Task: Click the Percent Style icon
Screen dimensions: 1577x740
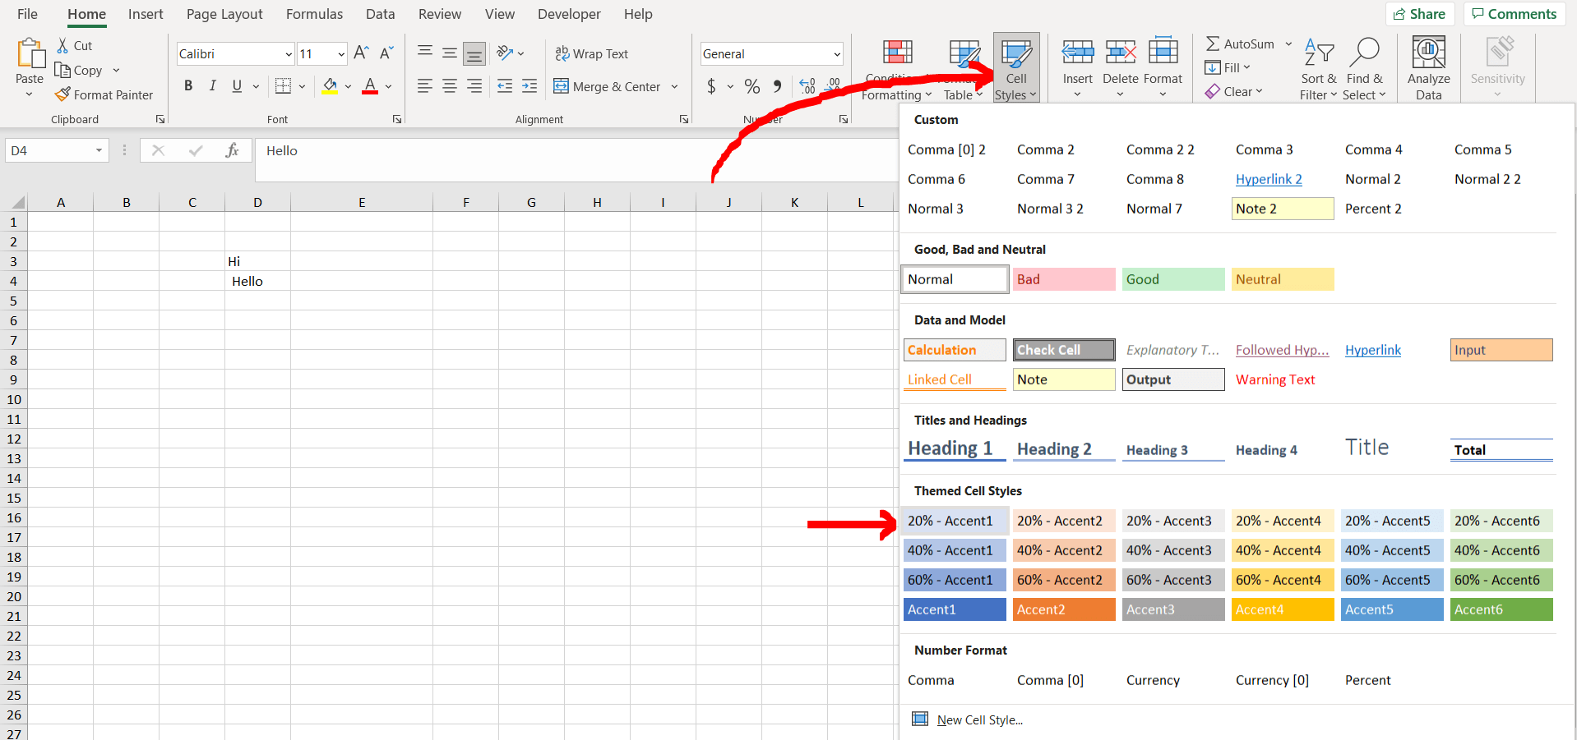Action: pos(751,85)
